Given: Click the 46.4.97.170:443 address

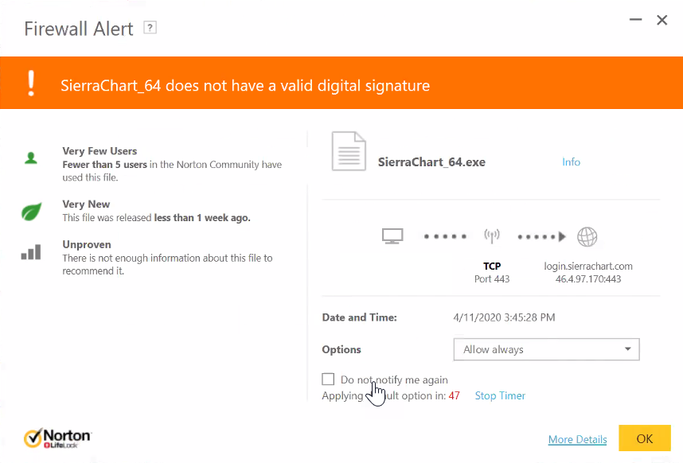Looking at the screenshot, I should pos(588,279).
